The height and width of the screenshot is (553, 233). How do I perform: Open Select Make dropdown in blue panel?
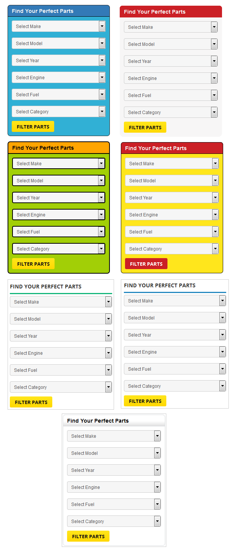[x=59, y=26]
